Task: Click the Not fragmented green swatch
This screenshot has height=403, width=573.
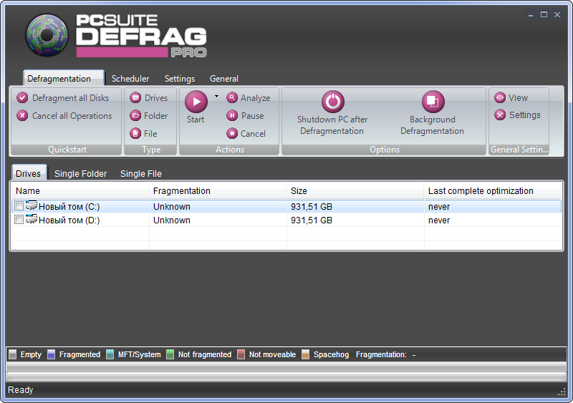Action: 170,354
